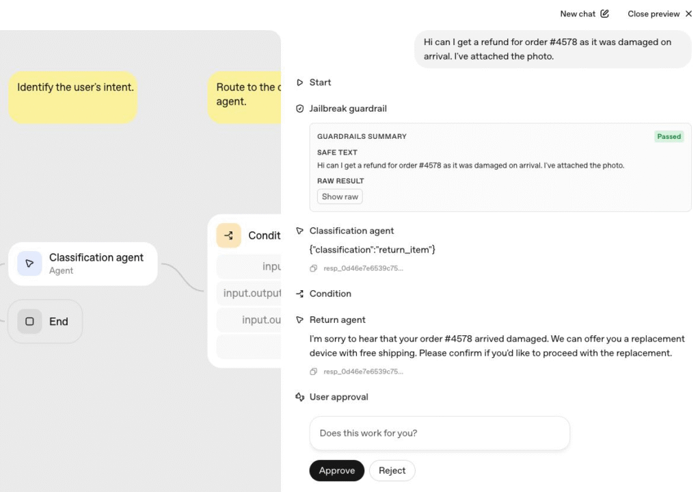Click the Jailbreak guardrail shield icon

(299, 109)
